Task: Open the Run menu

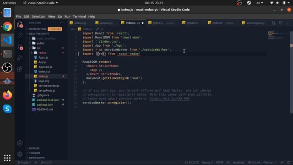Action: (x=67, y=16)
